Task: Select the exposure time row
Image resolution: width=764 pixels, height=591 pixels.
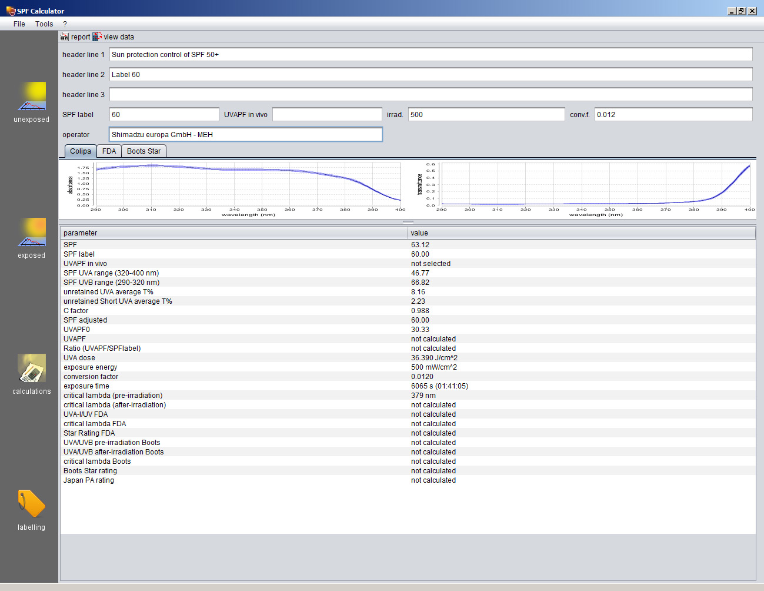Action: tap(408, 386)
